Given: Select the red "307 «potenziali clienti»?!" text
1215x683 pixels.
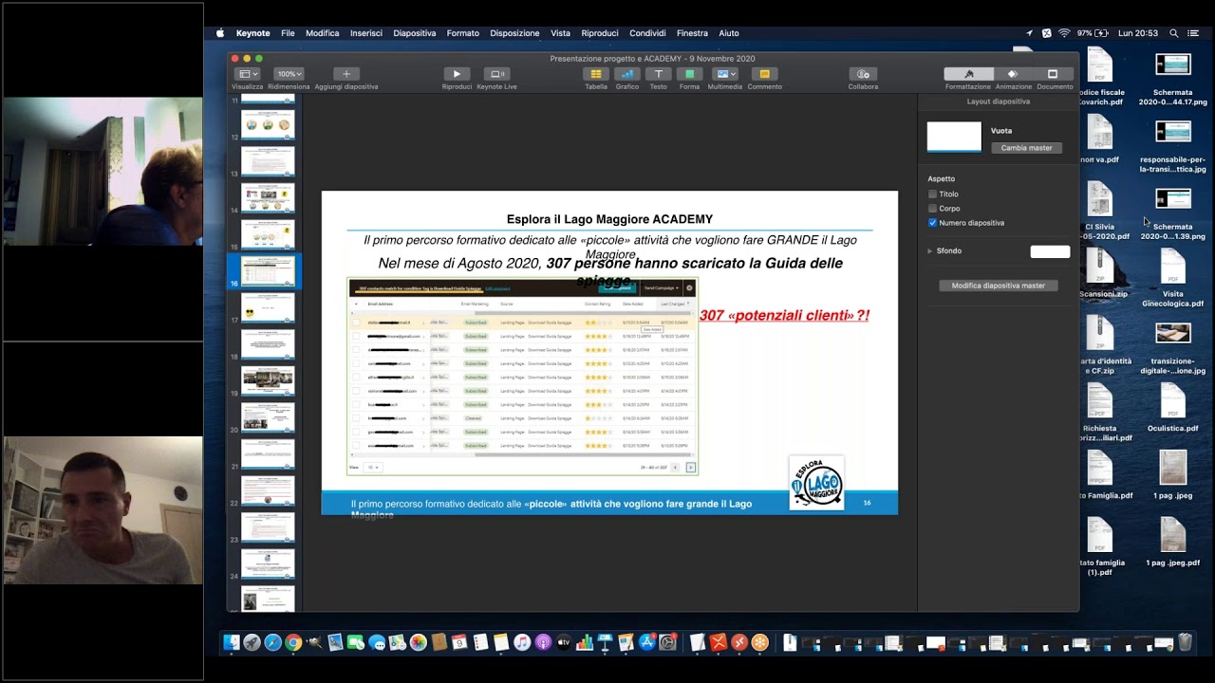Looking at the screenshot, I should click(x=784, y=315).
